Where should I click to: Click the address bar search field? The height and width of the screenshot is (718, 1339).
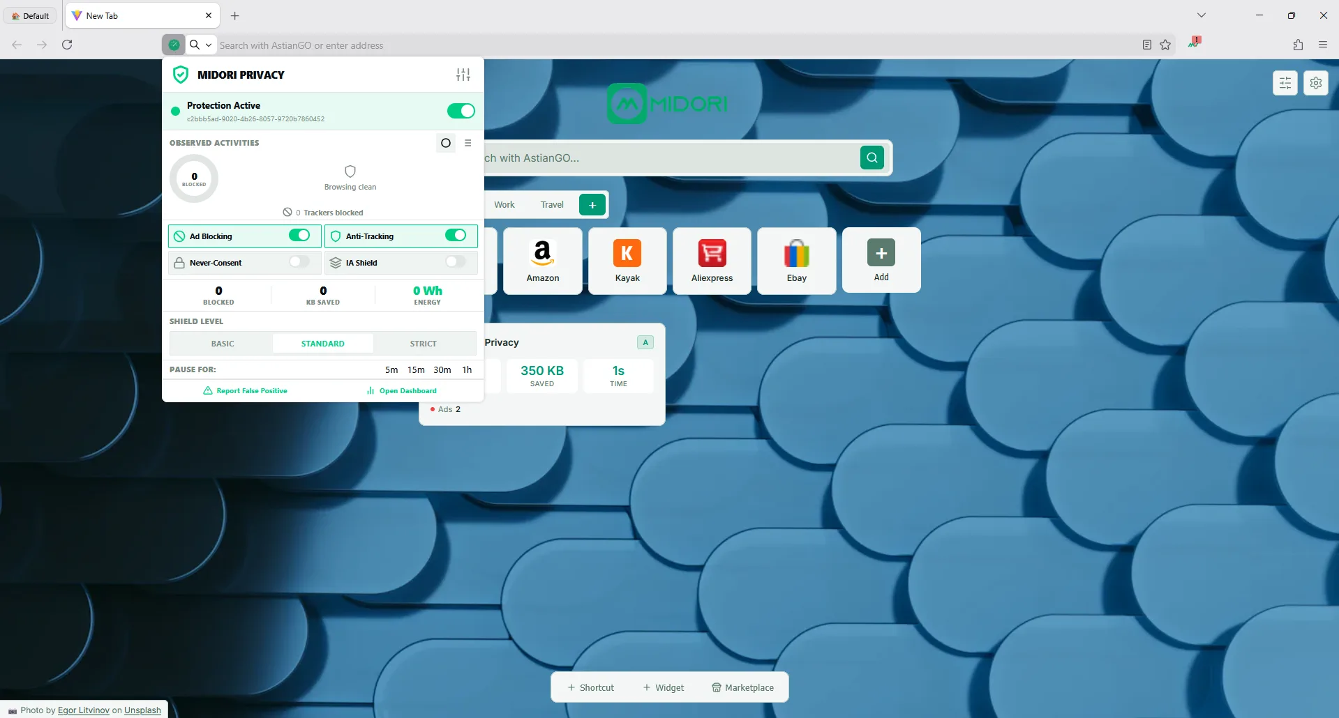pyautogui.click(x=677, y=45)
